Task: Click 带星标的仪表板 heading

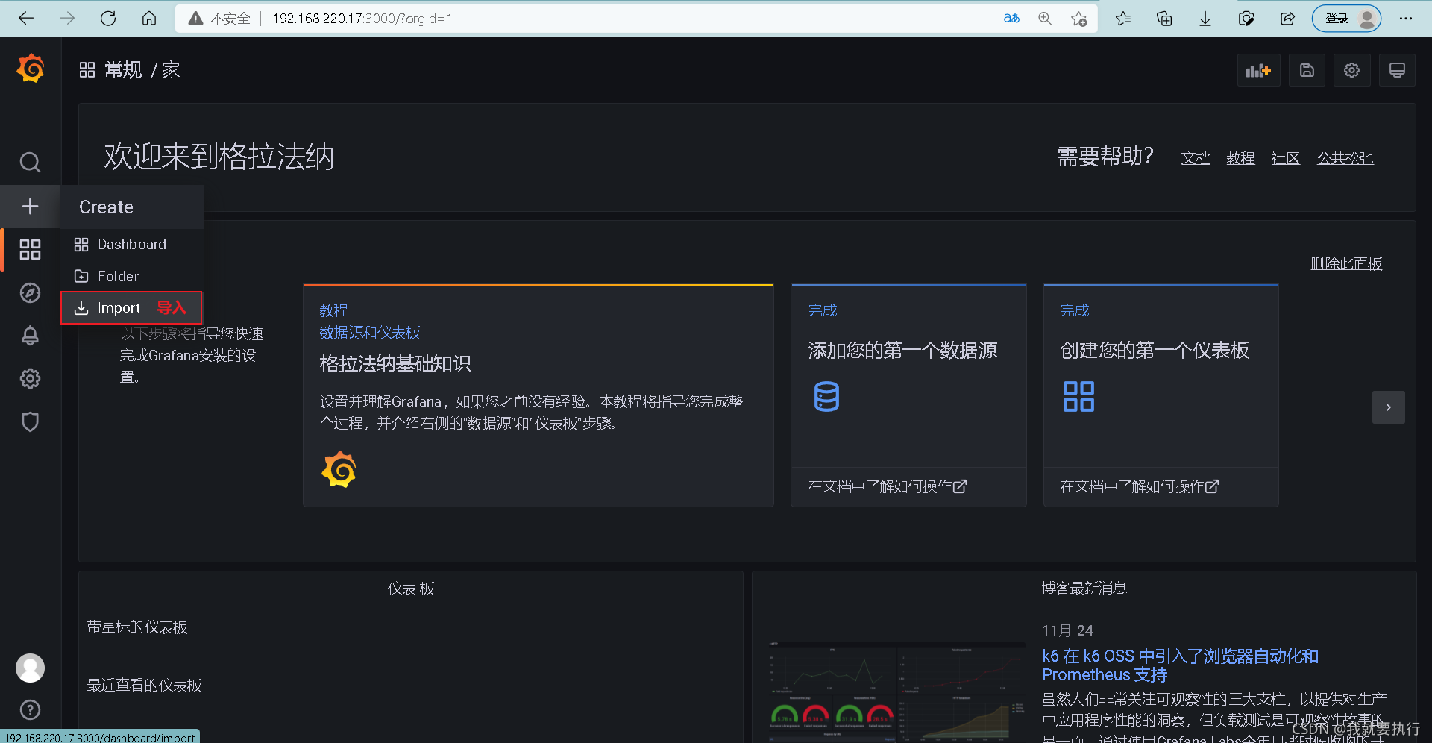Action: coord(137,627)
